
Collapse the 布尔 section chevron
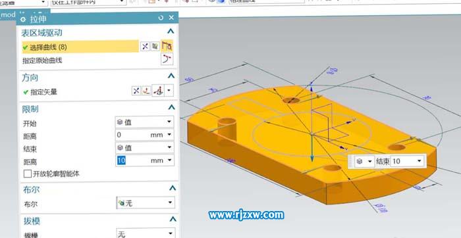click(173, 188)
